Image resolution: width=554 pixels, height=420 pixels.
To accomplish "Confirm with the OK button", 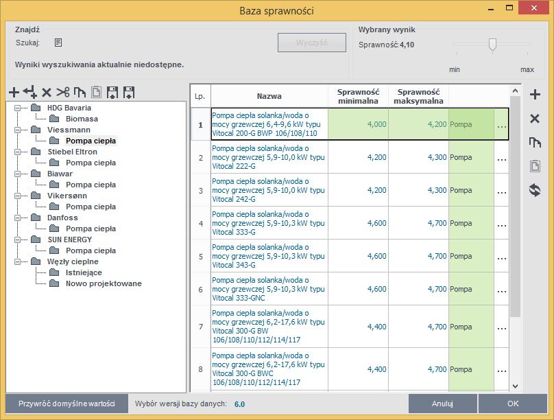I will coord(513,404).
